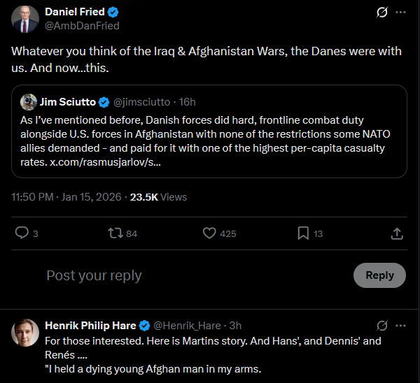Open Henrik Philip Hare's avatar

(x=25, y=333)
